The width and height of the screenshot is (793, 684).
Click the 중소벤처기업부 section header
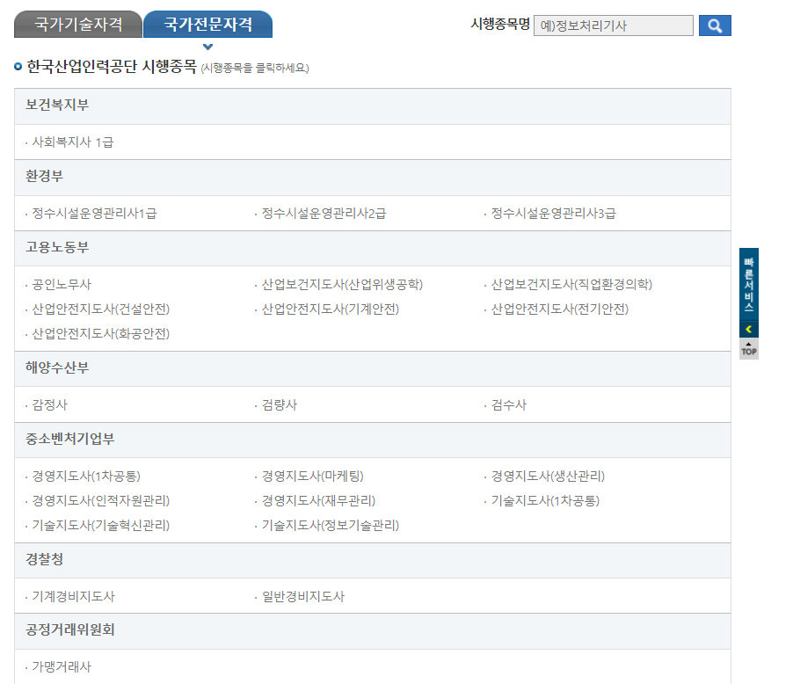372,440
